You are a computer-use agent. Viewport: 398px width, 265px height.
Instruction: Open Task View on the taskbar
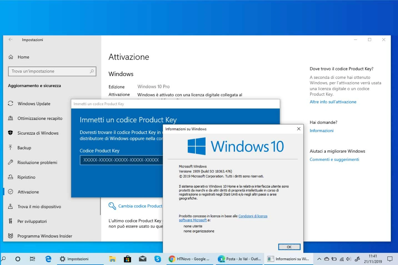[x=32, y=259]
